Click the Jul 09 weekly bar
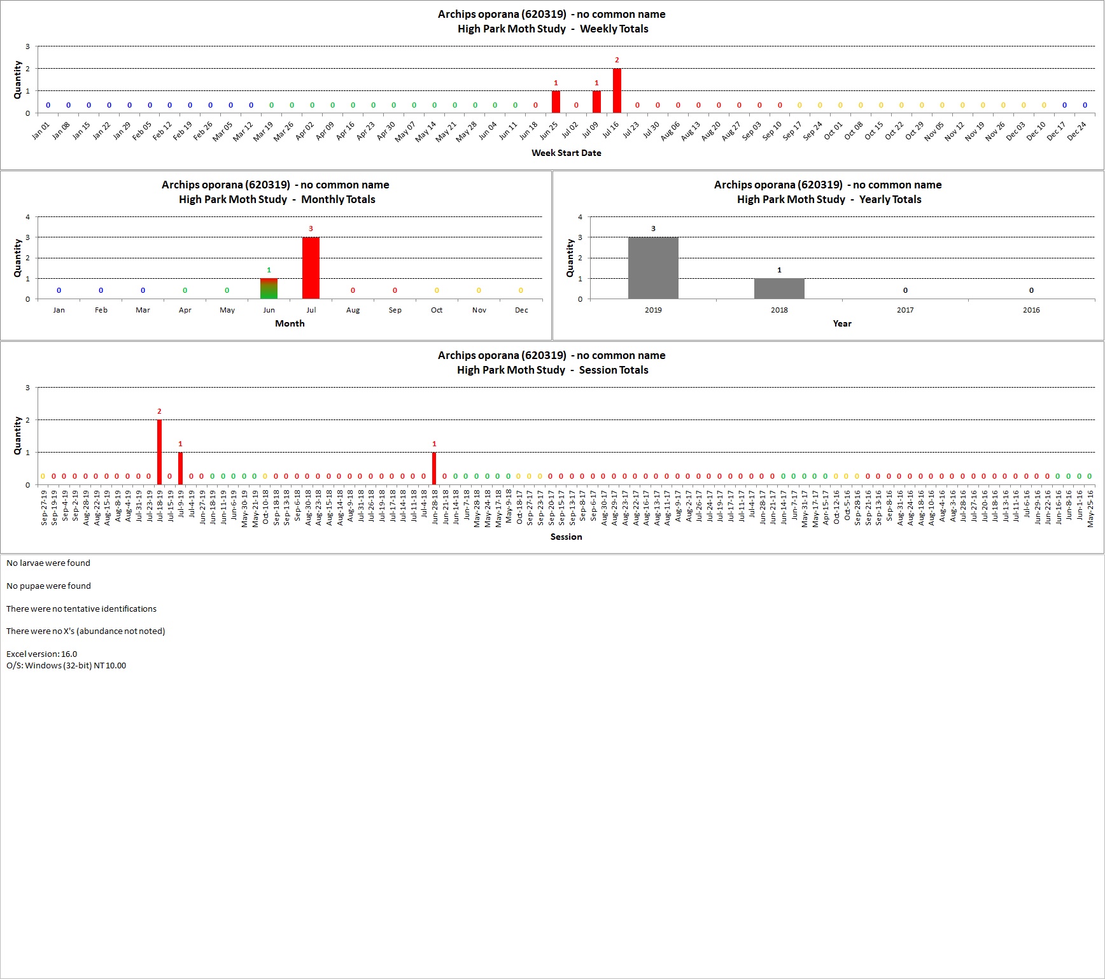The height and width of the screenshot is (979, 1105). click(x=596, y=102)
